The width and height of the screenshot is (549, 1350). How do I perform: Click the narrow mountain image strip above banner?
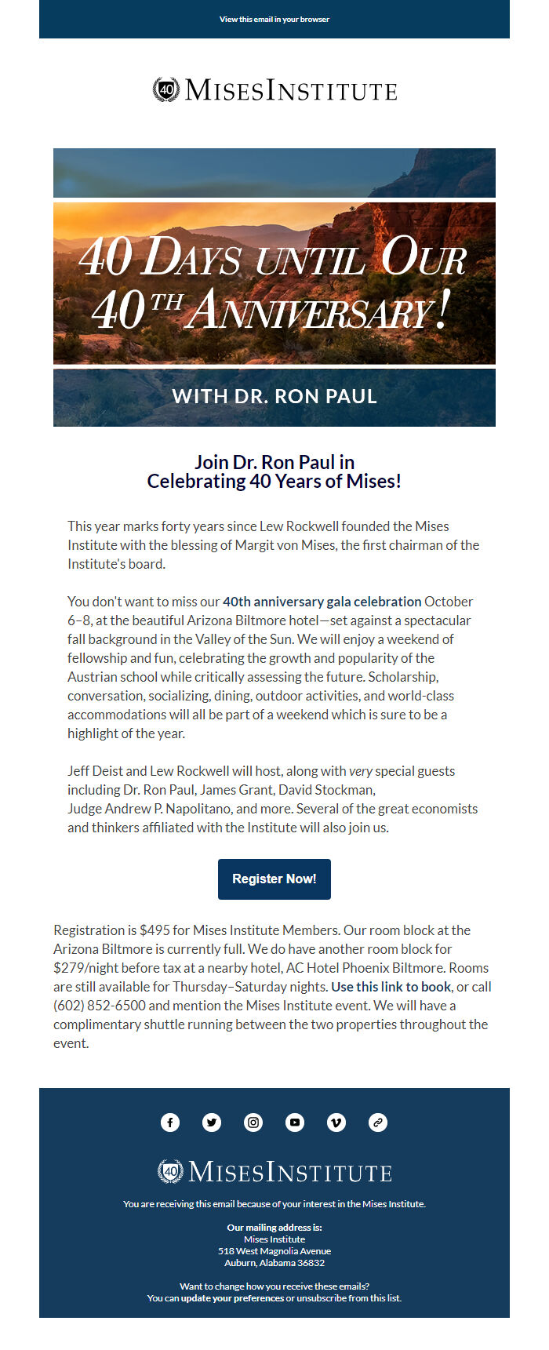pyautogui.click(x=274, y=173)
